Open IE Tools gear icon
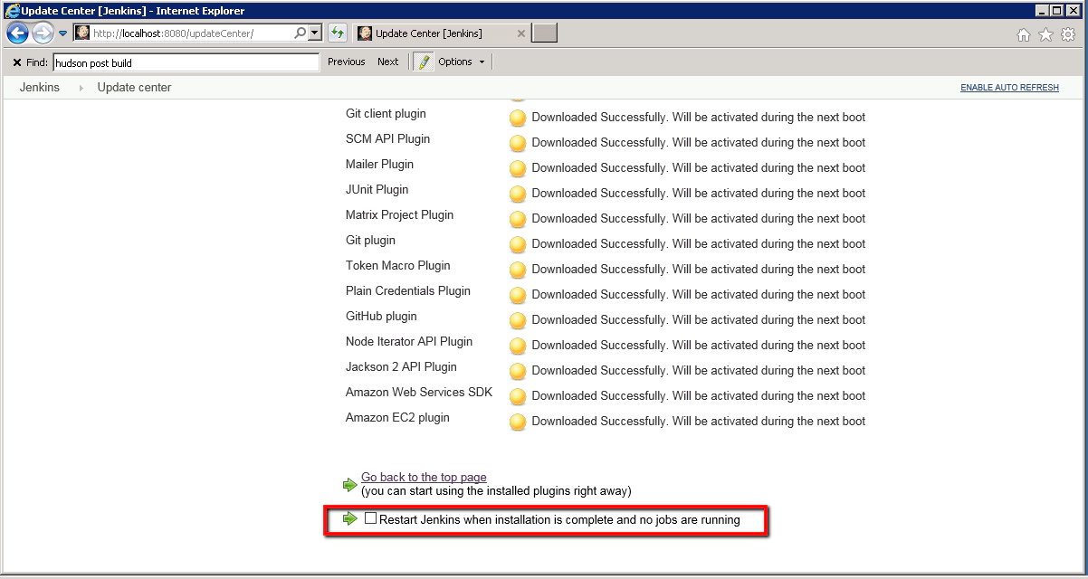 [1068, 34]
